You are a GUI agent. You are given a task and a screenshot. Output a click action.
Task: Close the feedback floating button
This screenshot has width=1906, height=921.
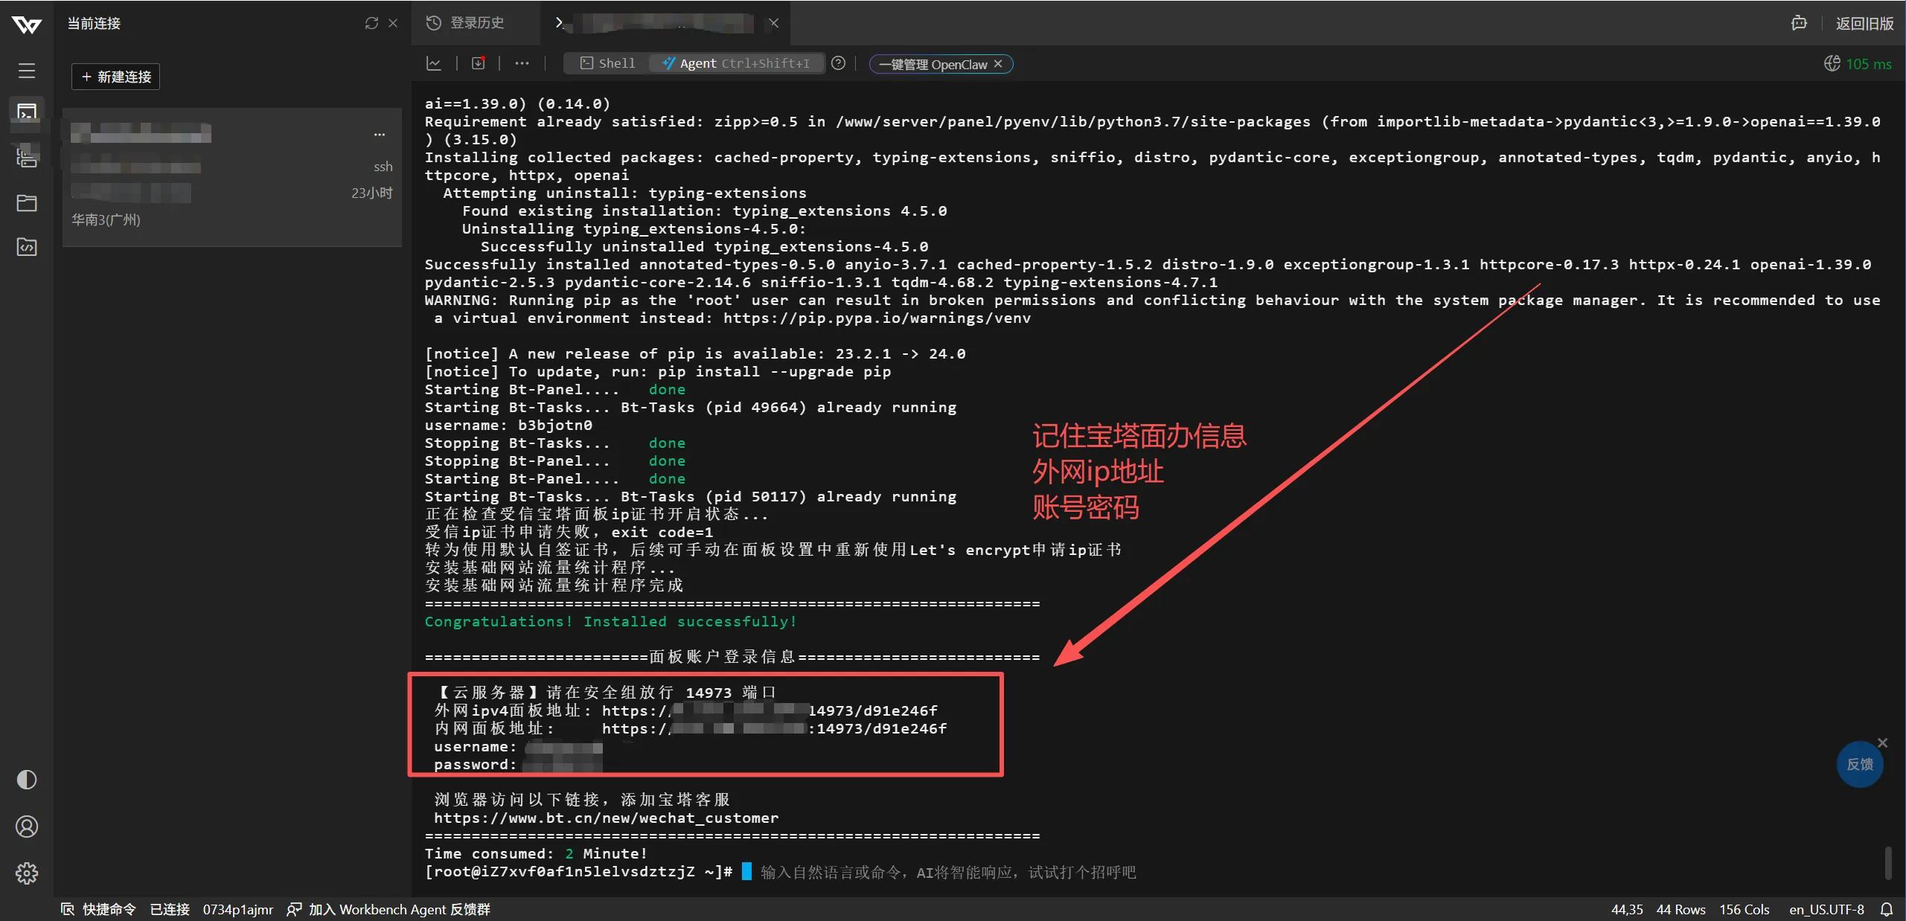click(x=1883, y=742)
